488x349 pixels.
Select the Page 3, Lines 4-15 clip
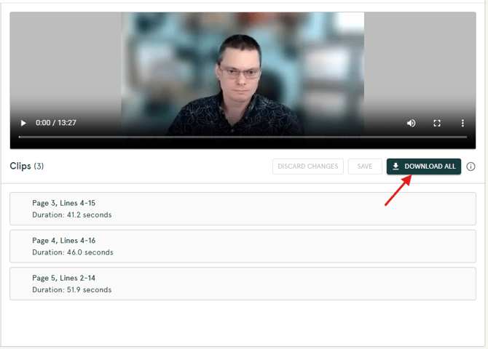[243, 209]
